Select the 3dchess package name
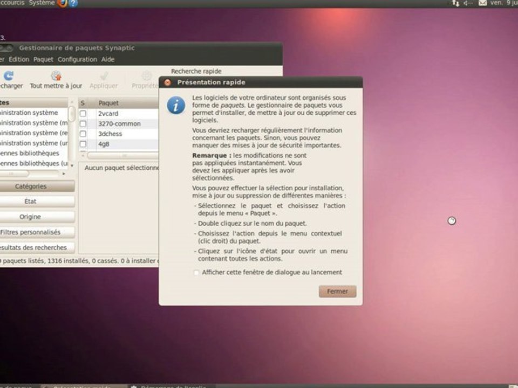Screen dimensions: 518x388 (x=110, y=134)
